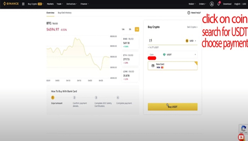Viewport: 248px width, 141px height.
Task: Expand the Buy Crypto menu
Action: (x=35, y=4)
